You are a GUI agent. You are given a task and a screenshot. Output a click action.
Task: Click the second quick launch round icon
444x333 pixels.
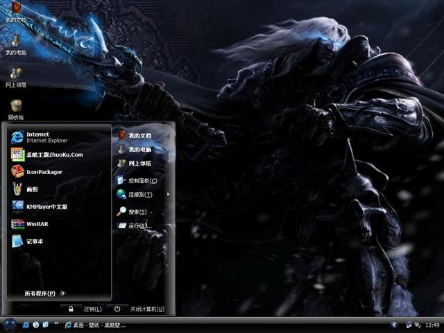pos(35,325)
